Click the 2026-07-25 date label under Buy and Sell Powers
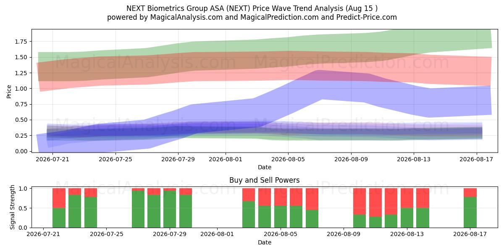Image resolution: width=504 pixels, height=252 pixels. coord(106,234)
